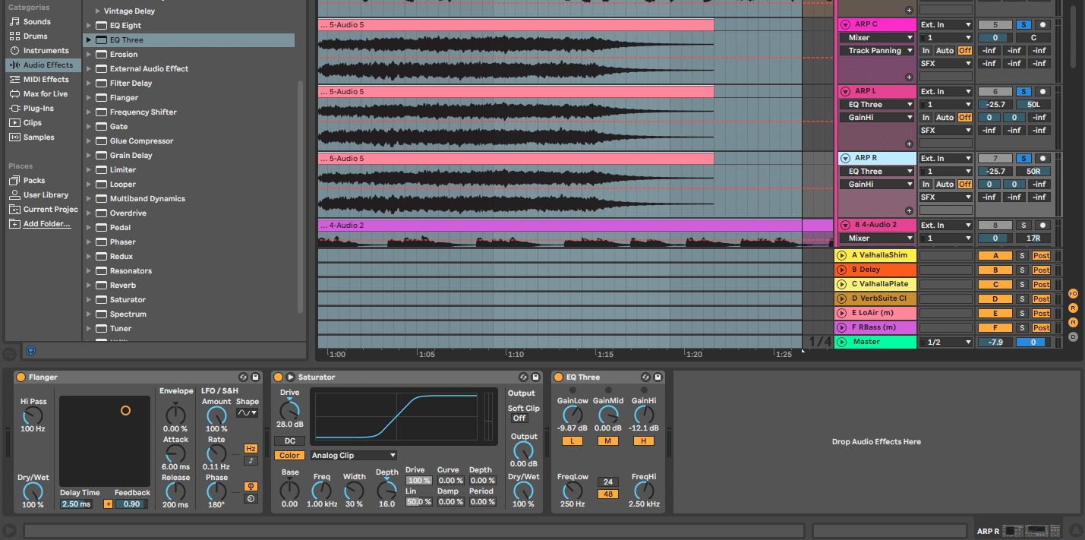Open the Sounds category icon
Image resolution: width=1085 pixels, height=540 pixels.
(x=14, y=22)
